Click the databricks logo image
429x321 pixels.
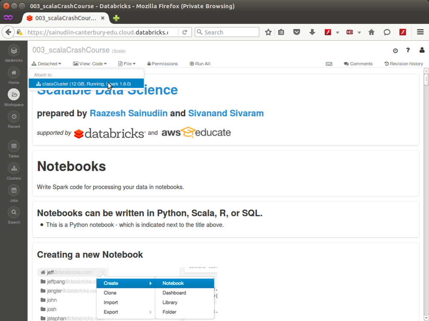tap(109, 133)
